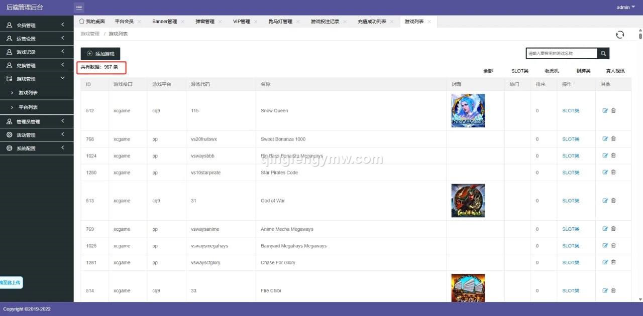Open the hamburger sidebar collapse icon
This screenshot has height=316, width=643.
pyautogui.click(x=79, y=7)
